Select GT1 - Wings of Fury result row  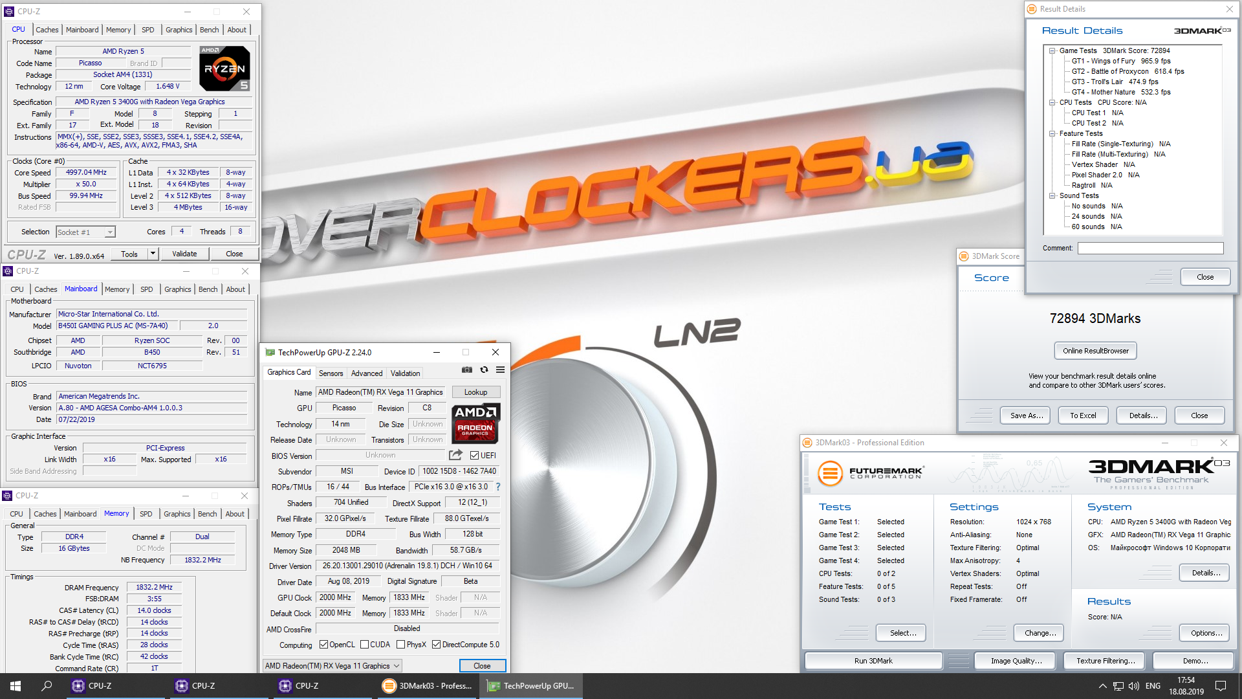1121,61
